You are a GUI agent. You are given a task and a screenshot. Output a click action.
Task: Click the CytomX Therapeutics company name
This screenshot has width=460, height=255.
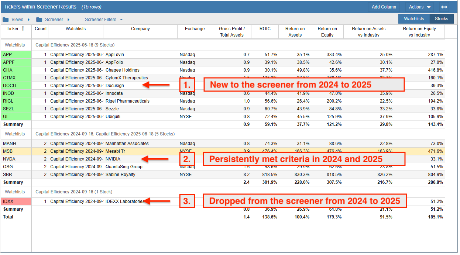pyautogui.click(x=127, y=78)
